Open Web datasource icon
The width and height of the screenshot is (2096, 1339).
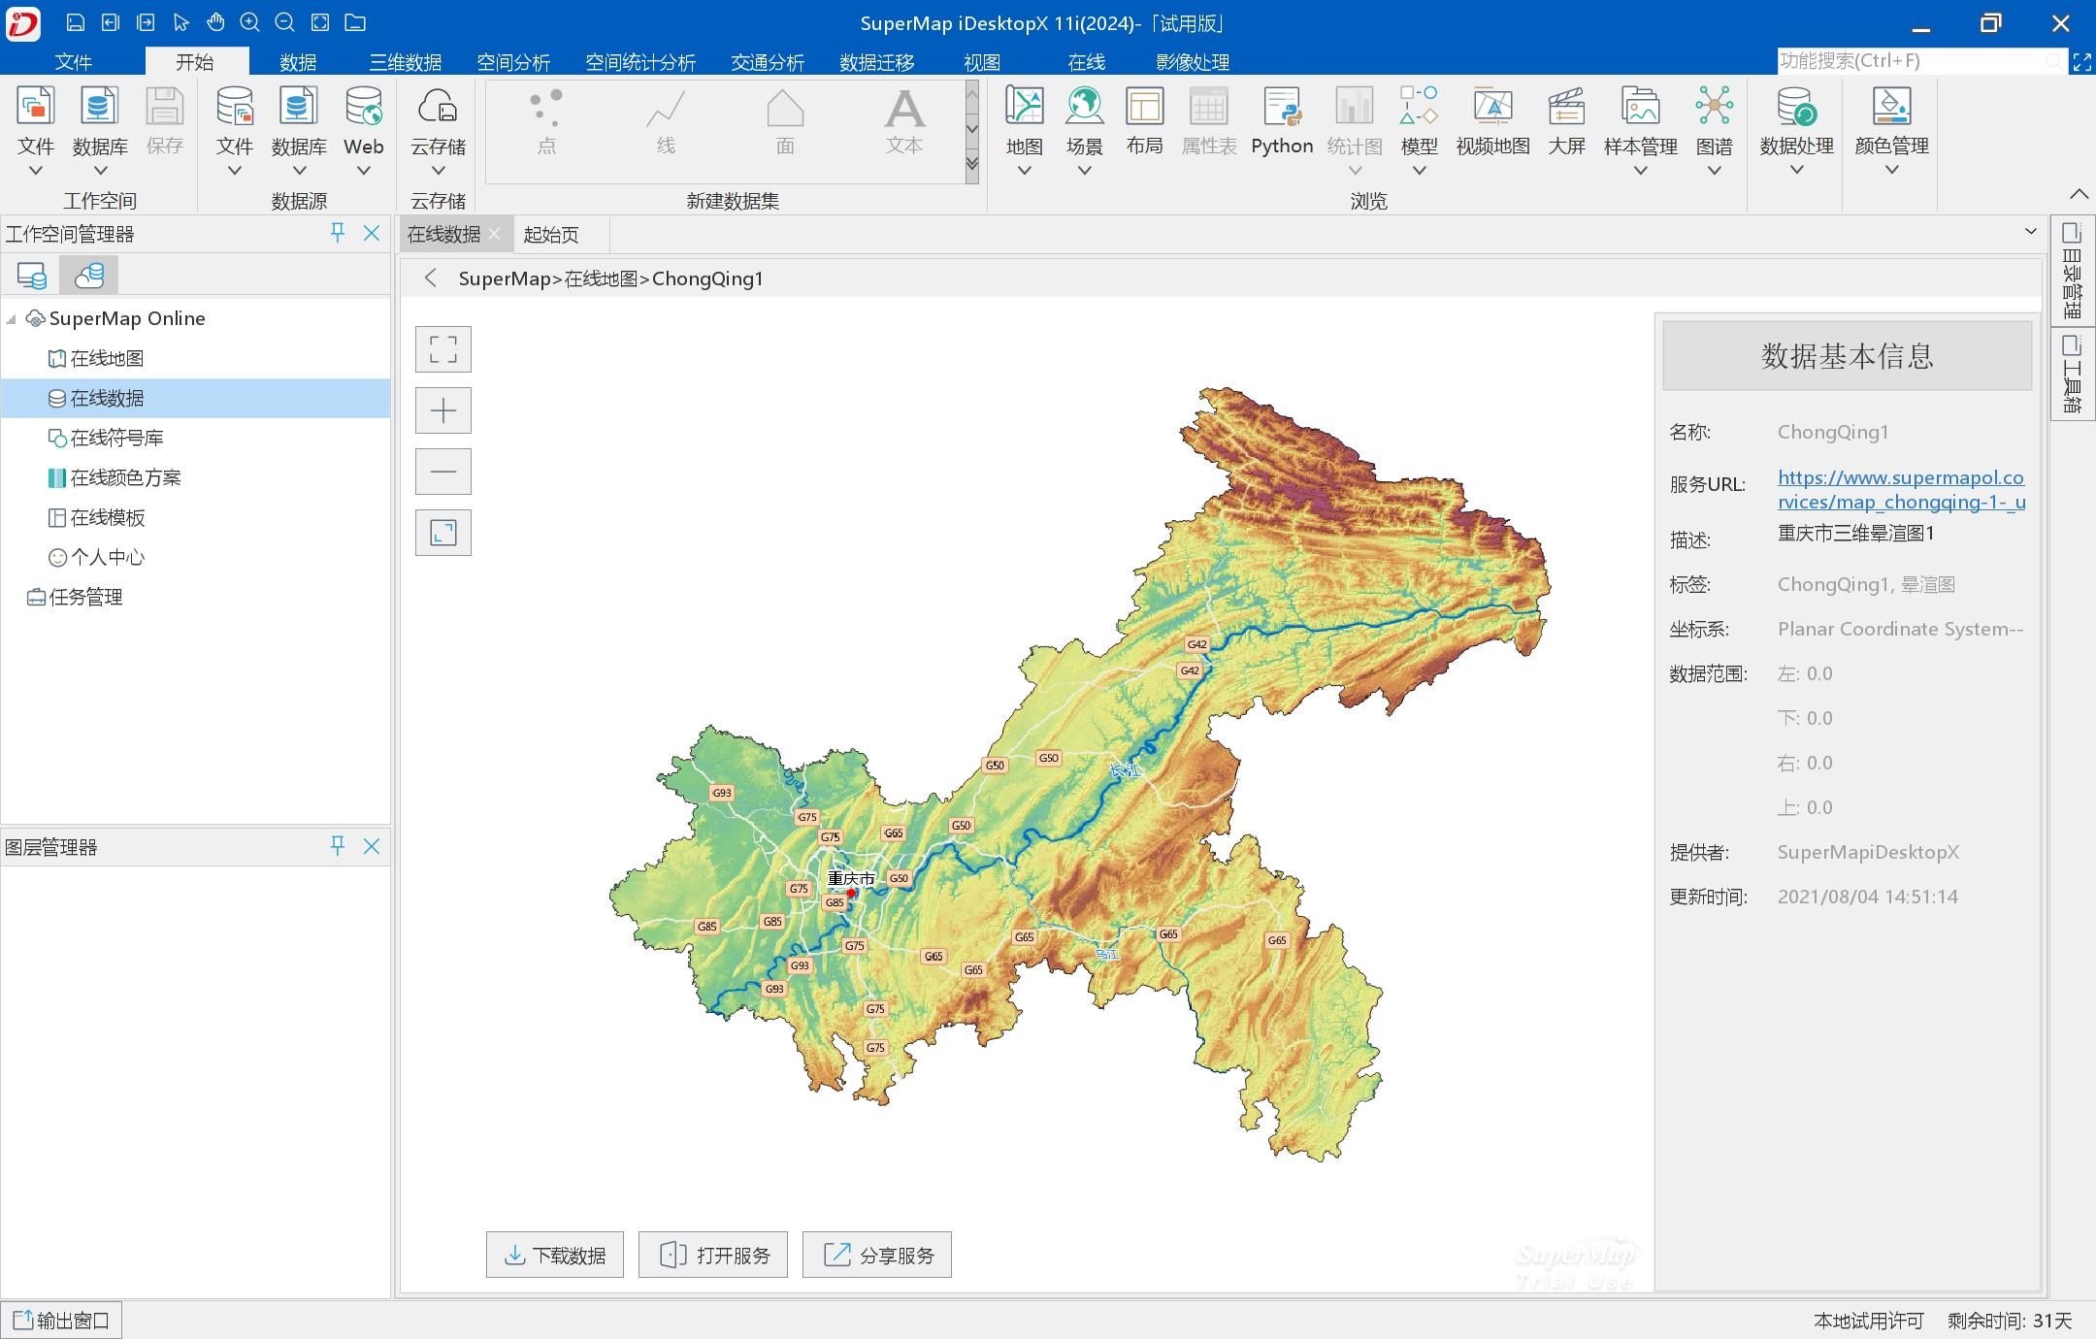(x=364, y=107)
